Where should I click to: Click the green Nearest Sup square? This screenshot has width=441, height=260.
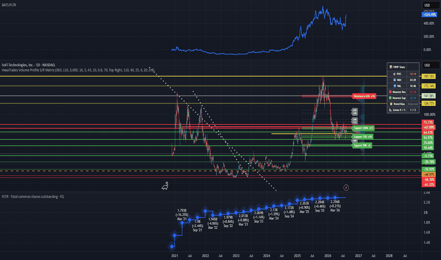pyautogui.click(x=390, y=98)
